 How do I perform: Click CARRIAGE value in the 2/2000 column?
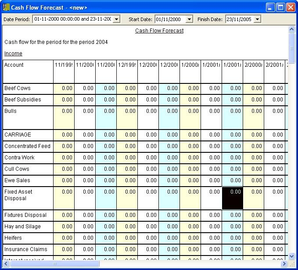coord(253,135)
